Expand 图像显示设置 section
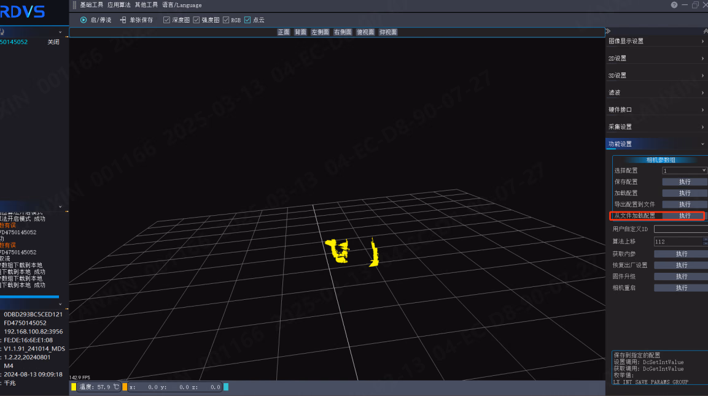This screenshot has height=396, width=708. [x=656, y=41]
